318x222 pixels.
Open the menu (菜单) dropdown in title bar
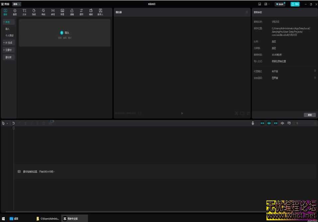17,4
